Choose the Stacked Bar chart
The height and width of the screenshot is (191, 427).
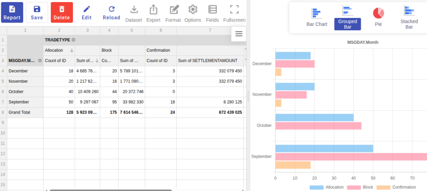[409, 17]
